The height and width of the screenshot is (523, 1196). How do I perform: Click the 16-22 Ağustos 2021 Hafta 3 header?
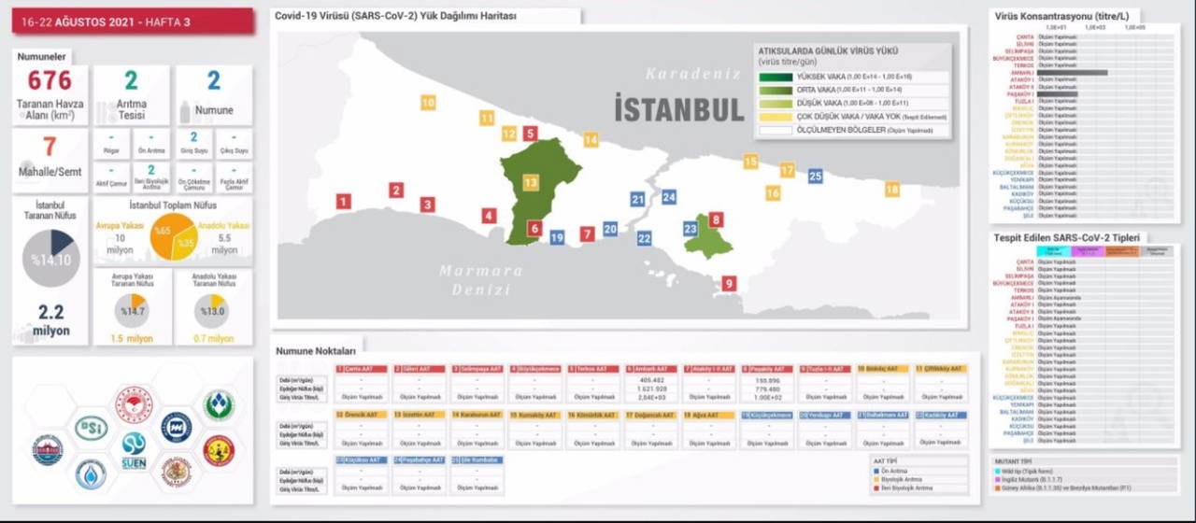click(x=133, y=21)
